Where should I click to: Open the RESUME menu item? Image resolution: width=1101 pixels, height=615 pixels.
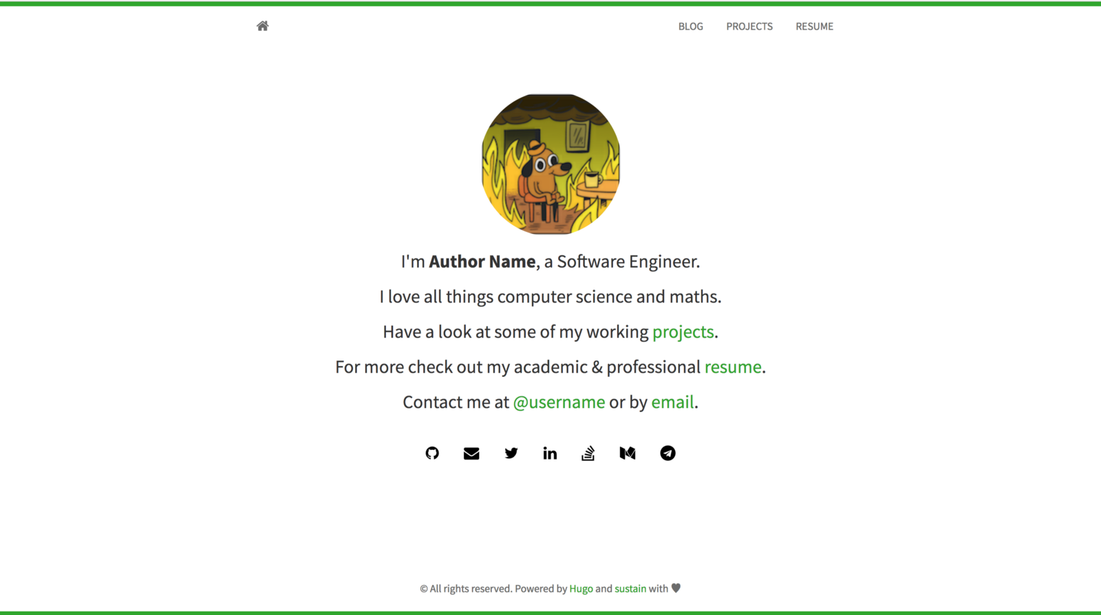pos(814,26)
